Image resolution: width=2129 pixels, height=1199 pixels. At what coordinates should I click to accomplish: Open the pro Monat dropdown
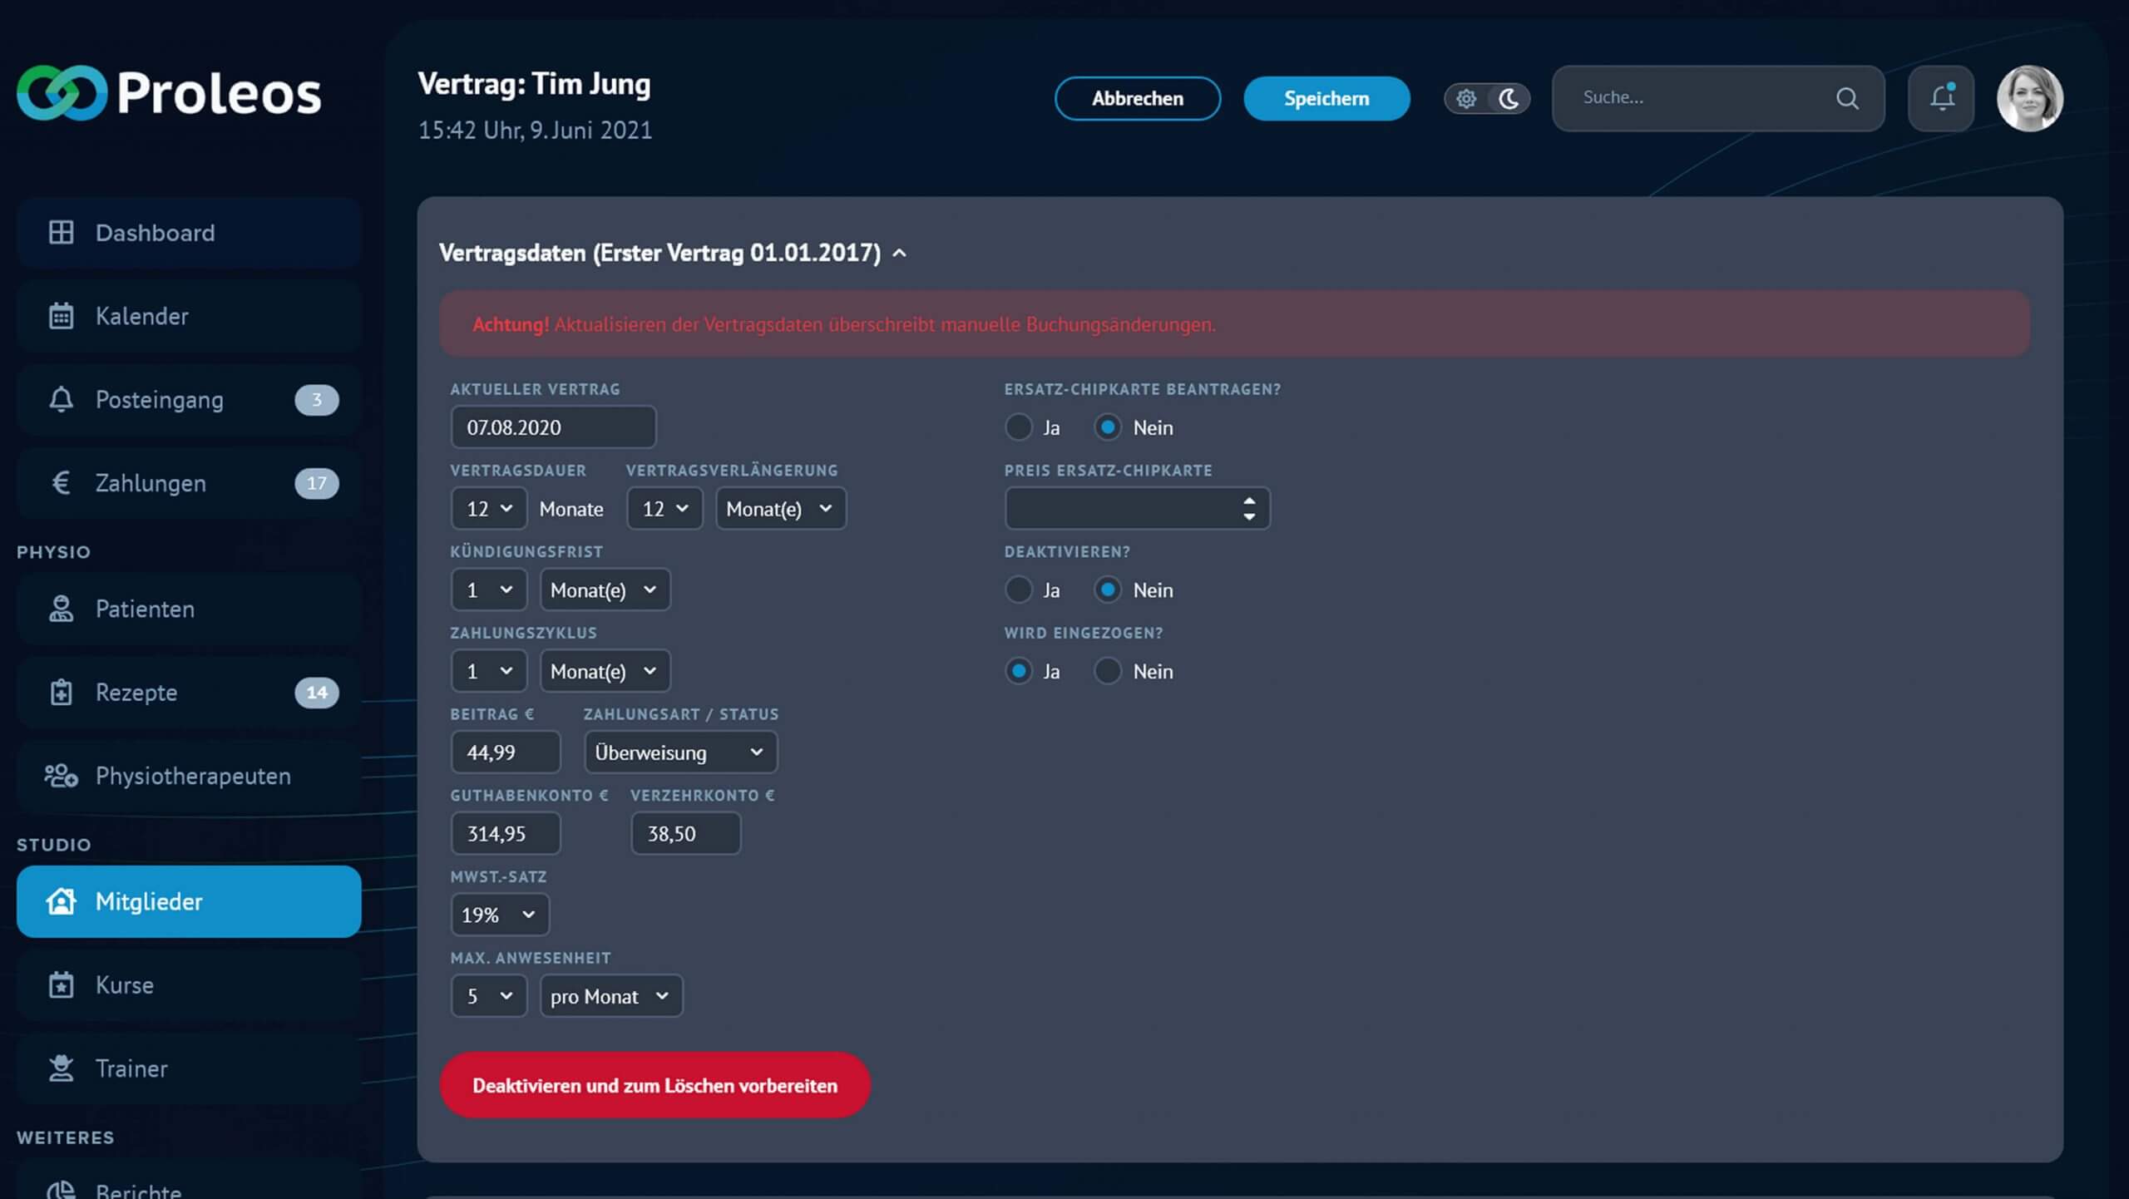click(611, 996)
